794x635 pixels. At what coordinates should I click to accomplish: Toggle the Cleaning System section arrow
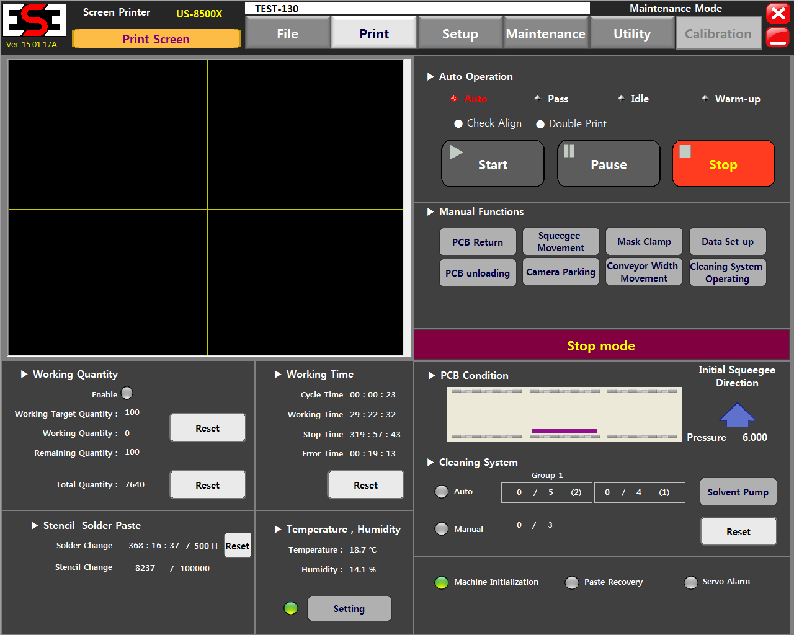[x=430, y=462]
